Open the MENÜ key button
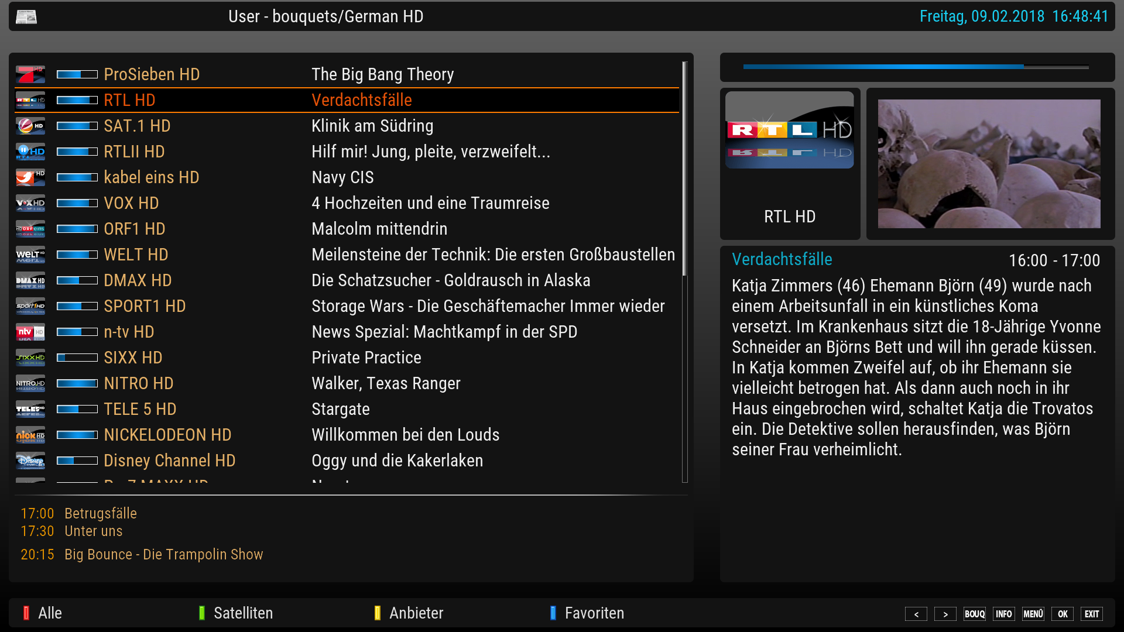 (x=1033, y=614)
